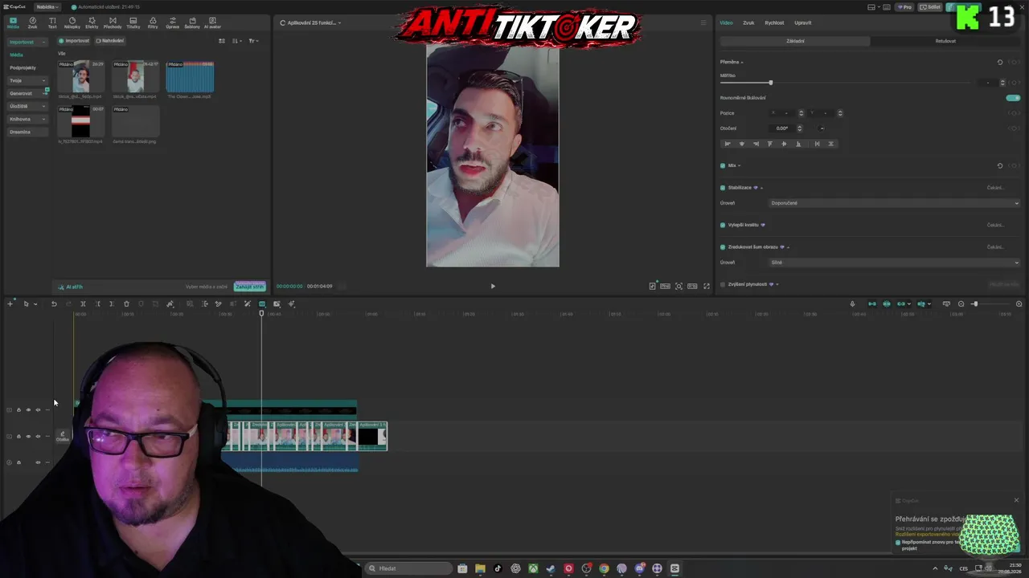Open the Titulky captions panel

click(133, 22)
